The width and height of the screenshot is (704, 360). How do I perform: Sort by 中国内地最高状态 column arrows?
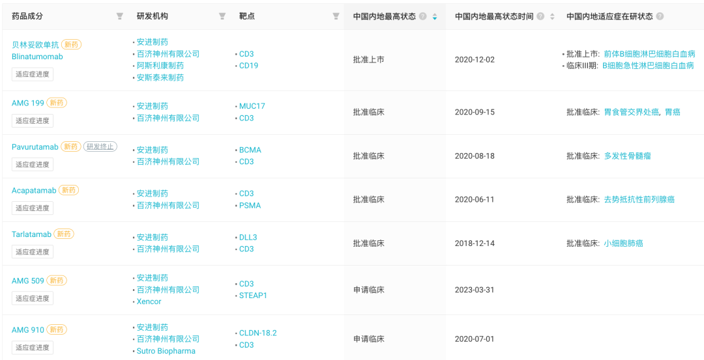(x=434, y=16)
